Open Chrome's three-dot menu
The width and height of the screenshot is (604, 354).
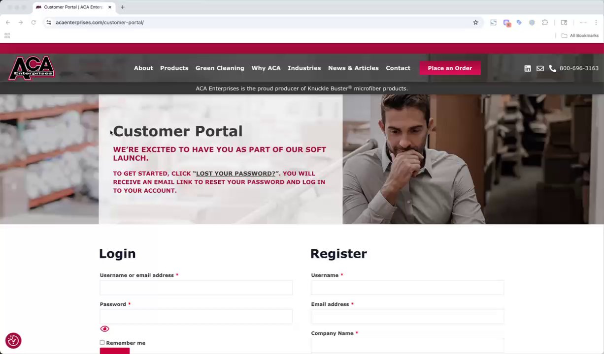(596, 22)
